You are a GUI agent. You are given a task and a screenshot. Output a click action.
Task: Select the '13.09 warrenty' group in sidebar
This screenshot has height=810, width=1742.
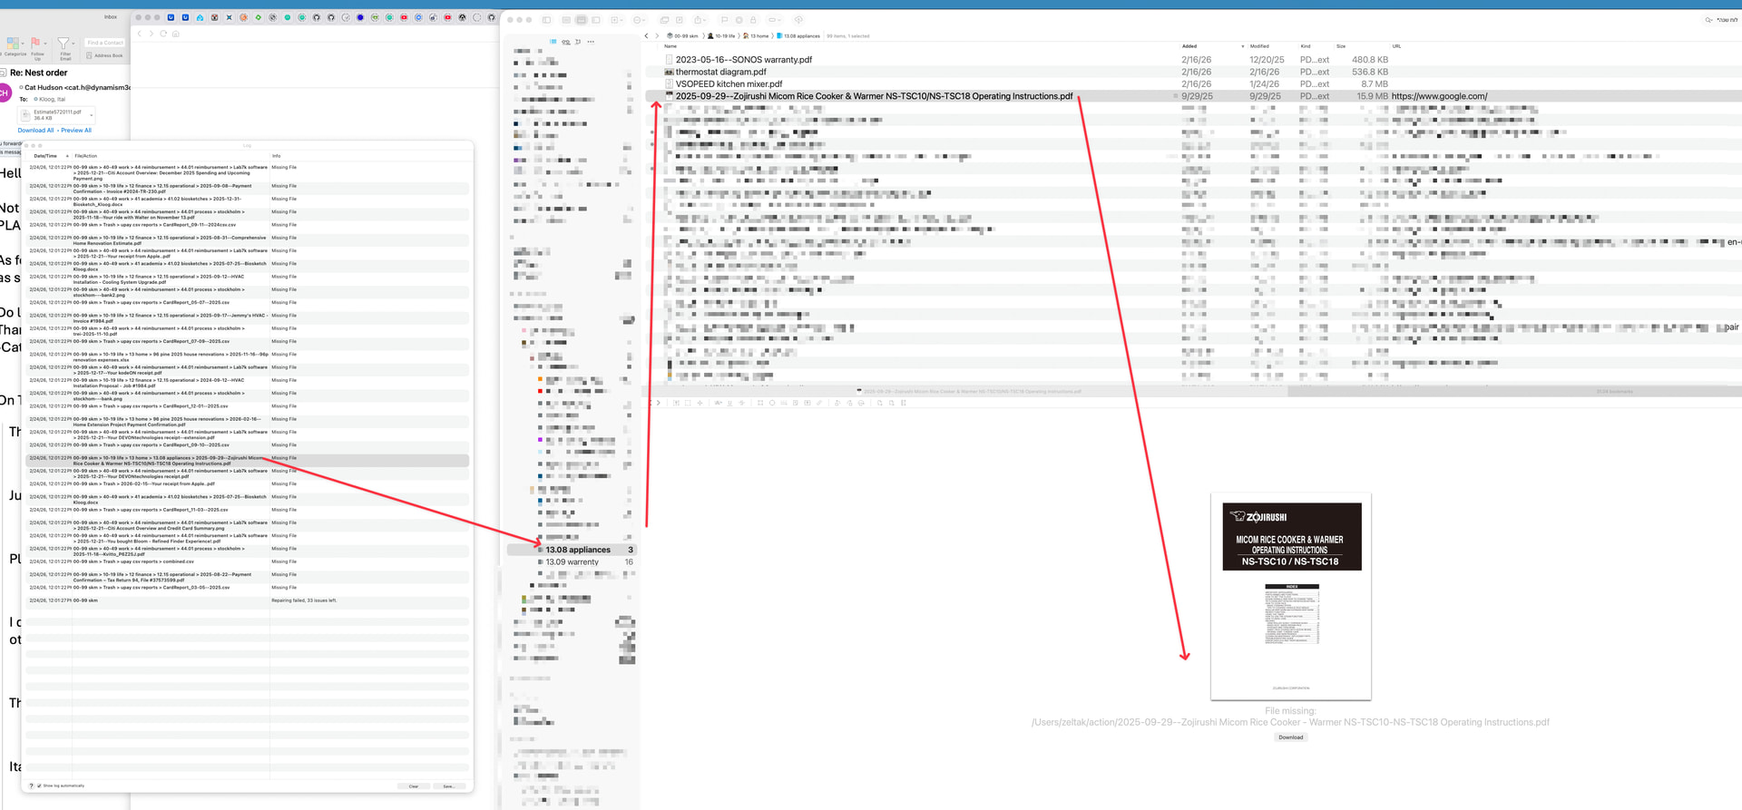coord(572,562)
